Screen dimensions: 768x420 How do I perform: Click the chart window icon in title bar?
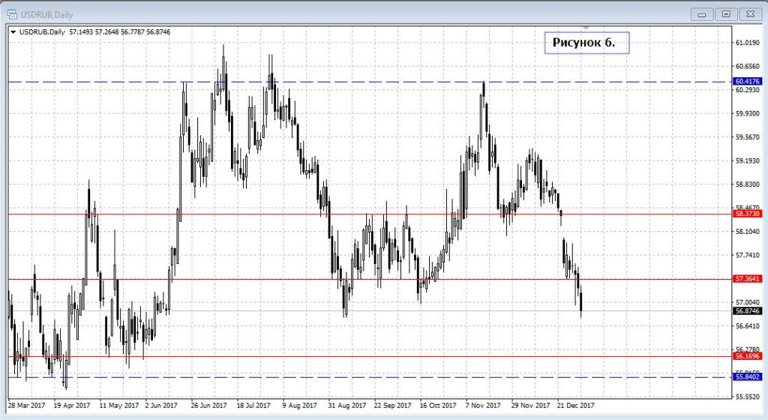pyautogui.click(x=13, y=13)
